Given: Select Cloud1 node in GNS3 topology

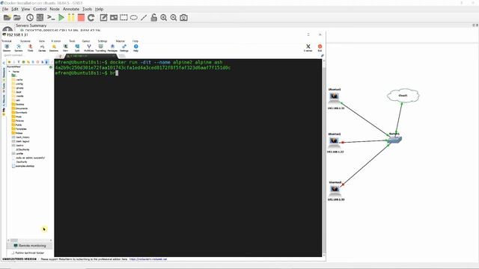Looking at the screenshot, I should pyautogui.click(x=403, y=96).
